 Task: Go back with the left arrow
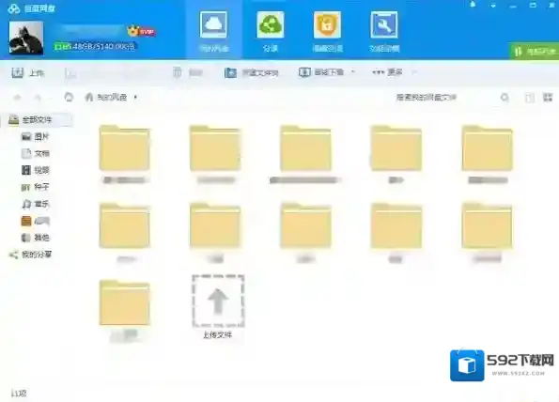coord(17,97)
